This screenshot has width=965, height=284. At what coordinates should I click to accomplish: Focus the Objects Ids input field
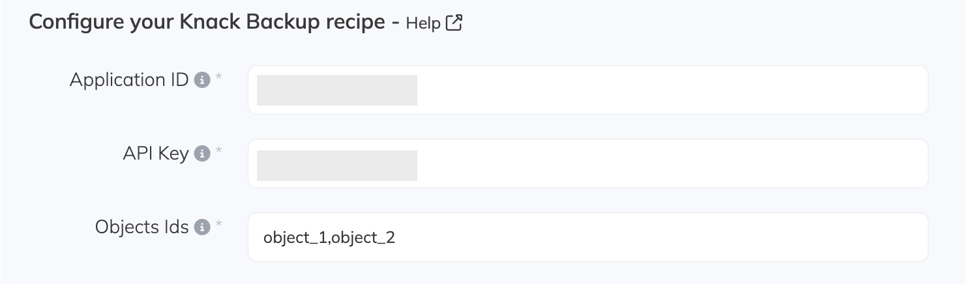(x=652, y=237)
